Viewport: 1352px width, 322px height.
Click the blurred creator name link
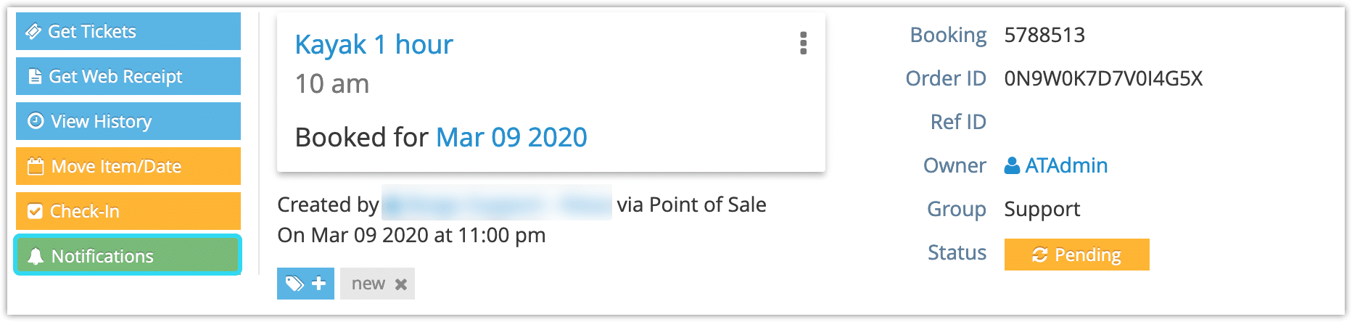496,205
